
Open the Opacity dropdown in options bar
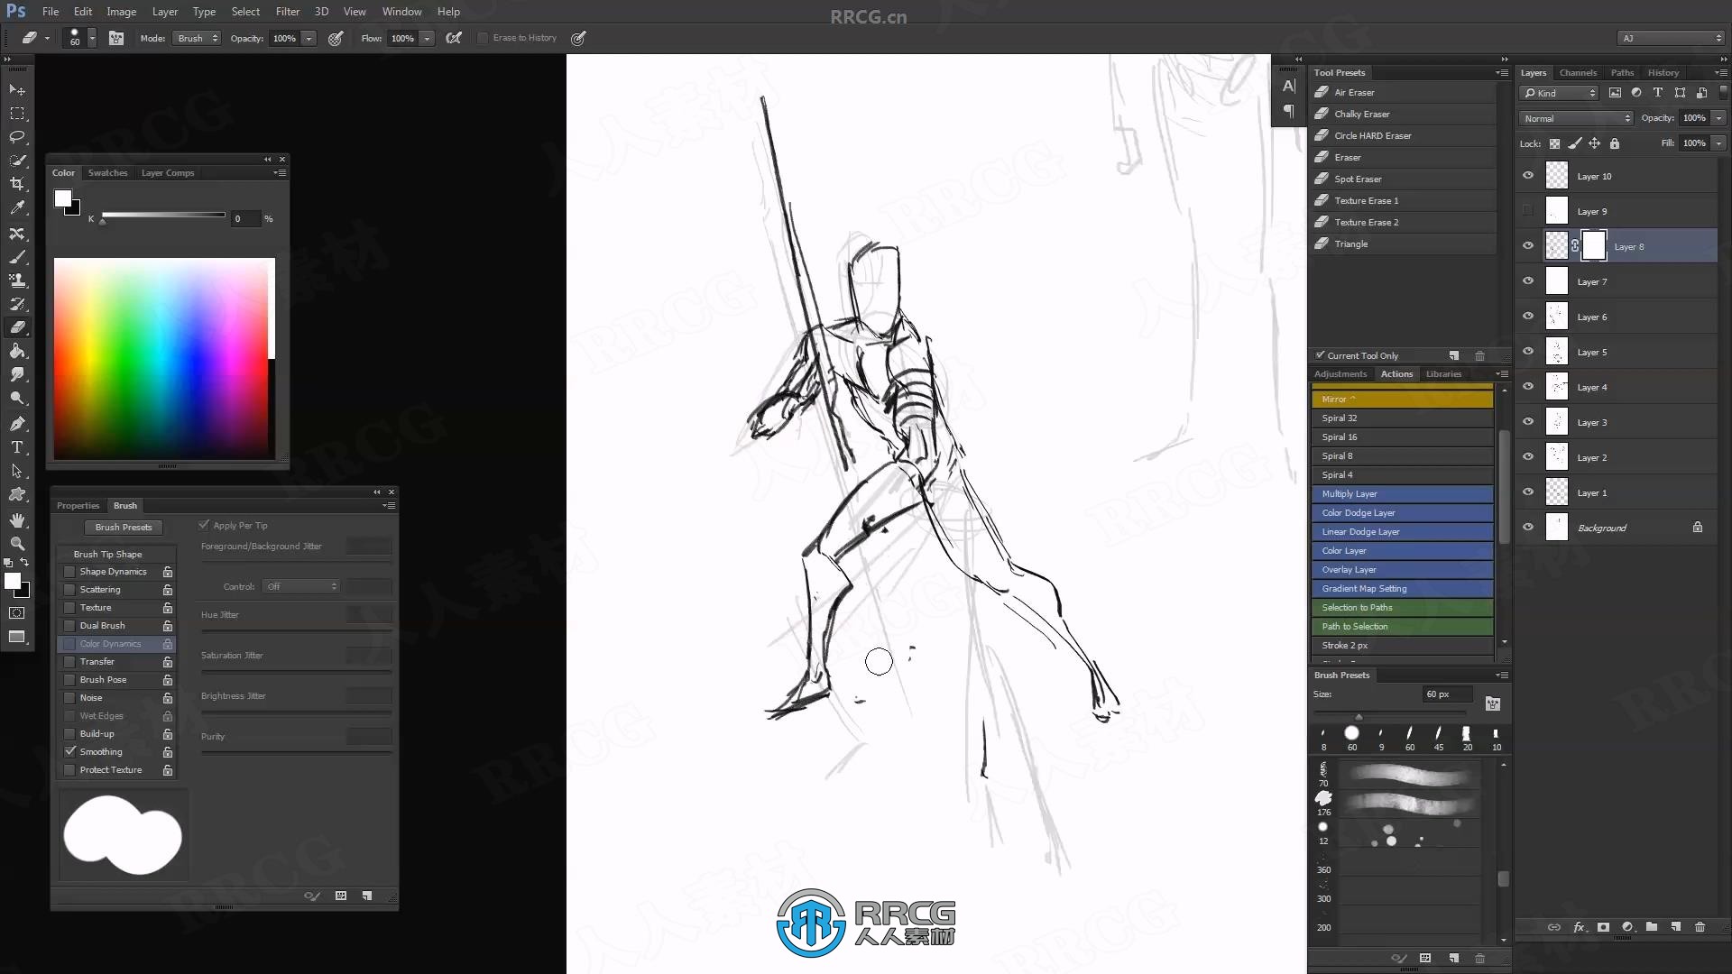[309, 38]
